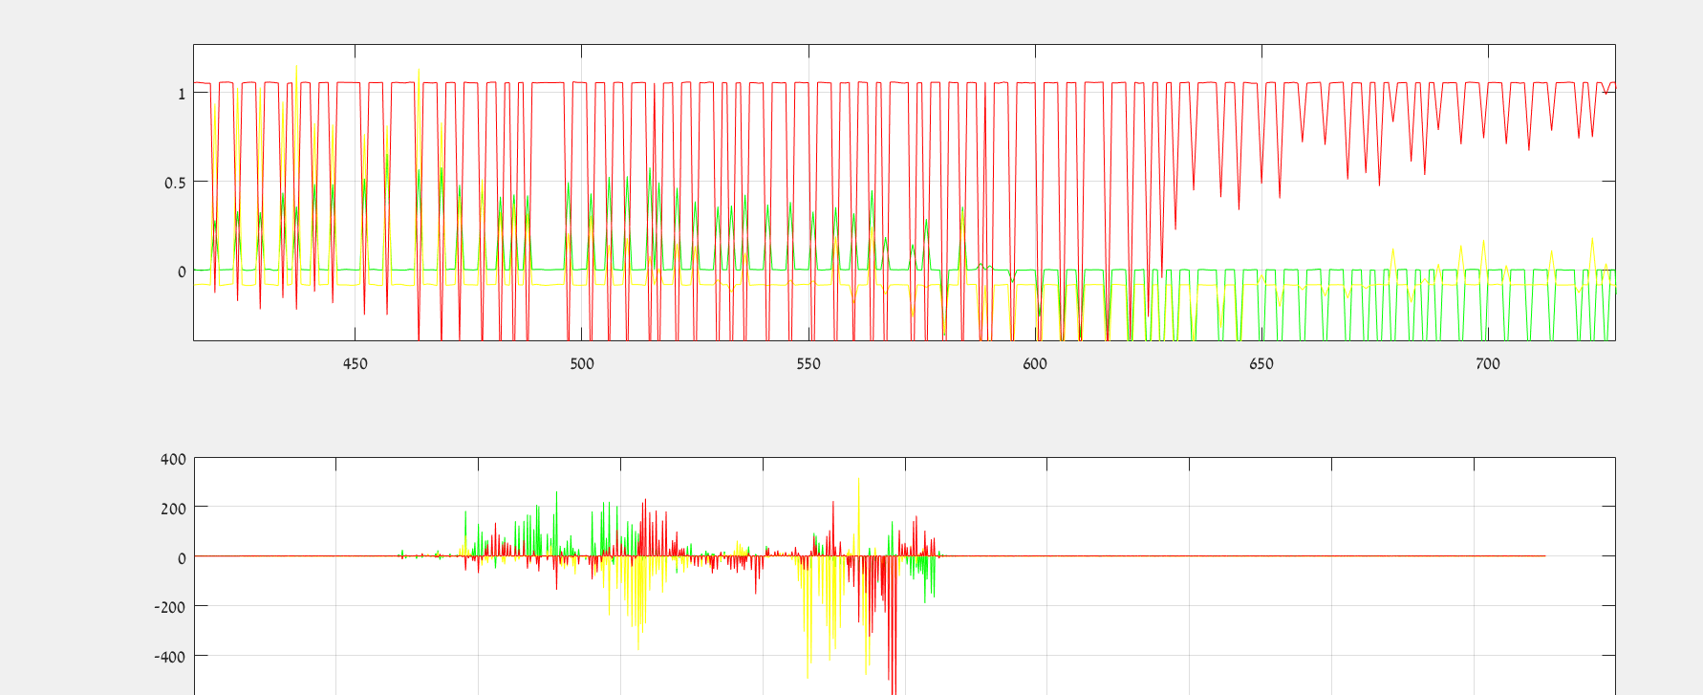
Task: Click the 500 x-axis tick label
Action: [x=581, y=364]
